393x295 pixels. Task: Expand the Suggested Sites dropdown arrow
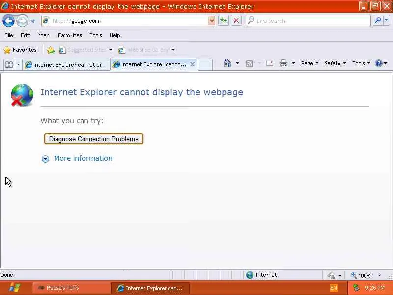click(x=111, y=50)
